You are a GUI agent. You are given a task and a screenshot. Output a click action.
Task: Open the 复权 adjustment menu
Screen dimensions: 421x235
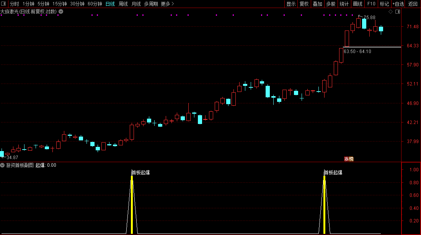tap(304, 4)
